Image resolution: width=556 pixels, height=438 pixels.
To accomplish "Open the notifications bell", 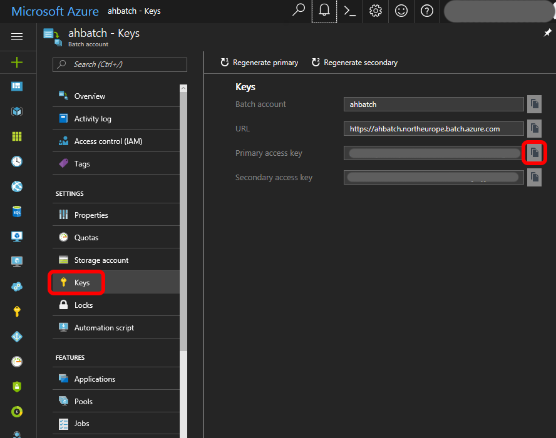I will click(324, 11).
